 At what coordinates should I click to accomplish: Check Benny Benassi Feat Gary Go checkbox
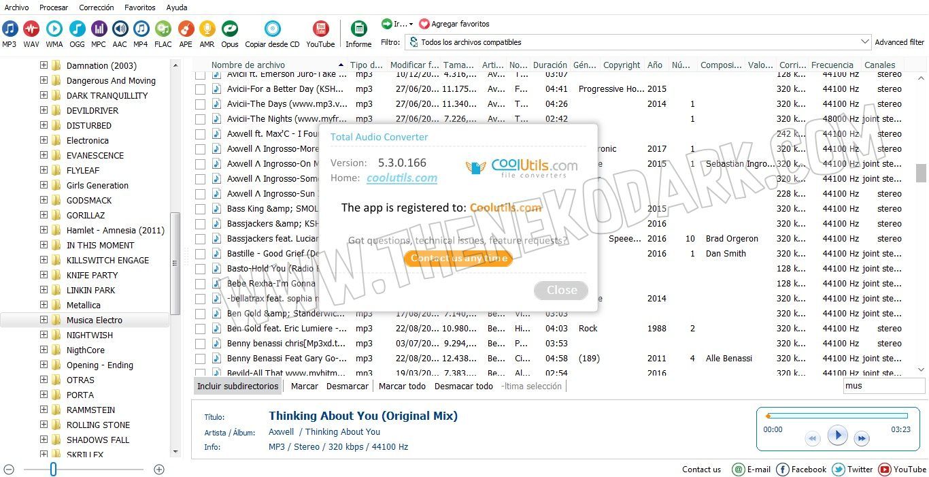click(200, 359)
